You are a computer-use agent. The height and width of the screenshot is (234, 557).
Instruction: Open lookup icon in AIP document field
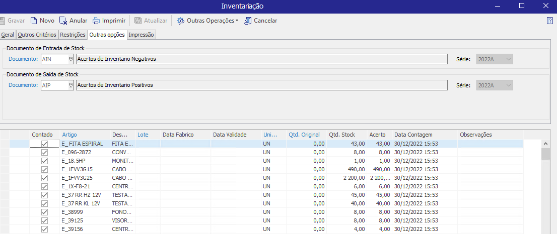71,85
